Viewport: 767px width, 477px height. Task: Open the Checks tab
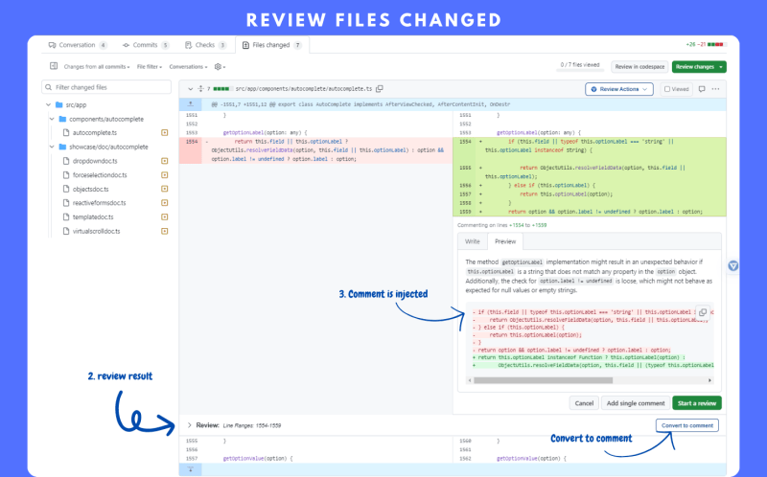pos(205,45)
